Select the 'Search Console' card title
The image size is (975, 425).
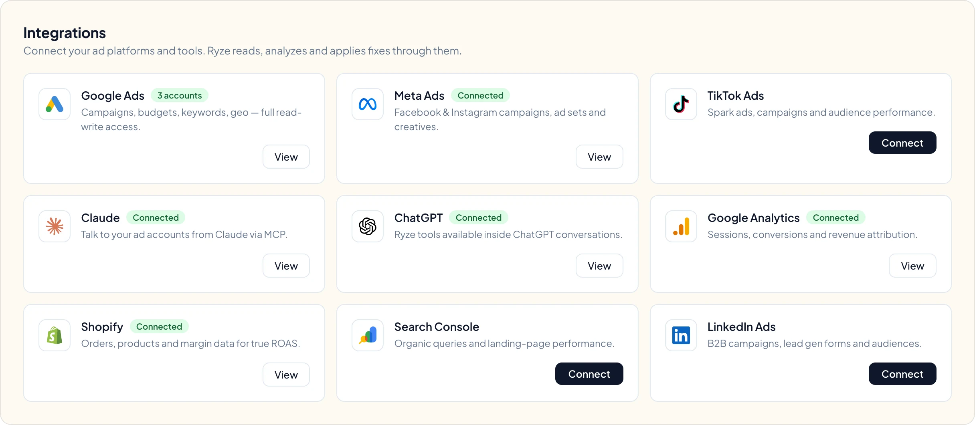click(437, 327)
